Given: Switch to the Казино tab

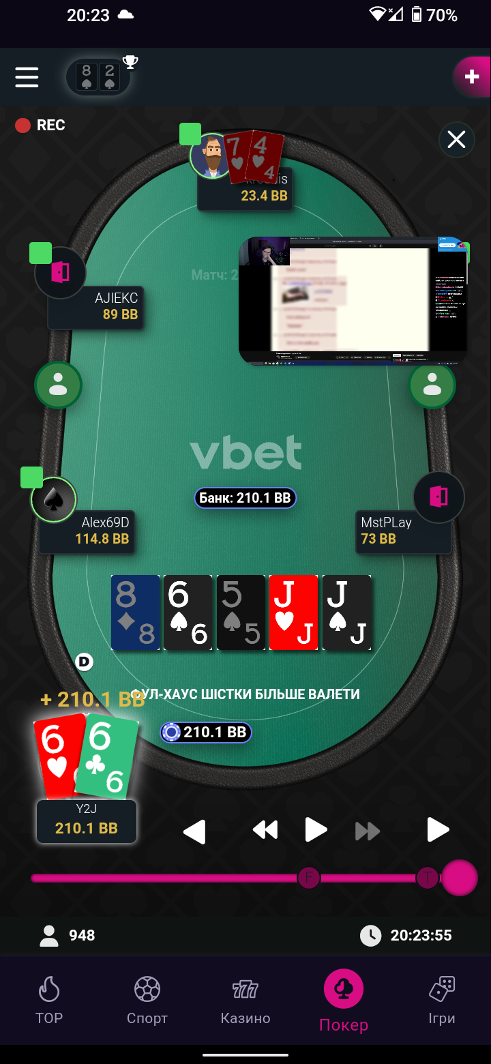Looking at the screenshot, I should [x=245, y=1001].
